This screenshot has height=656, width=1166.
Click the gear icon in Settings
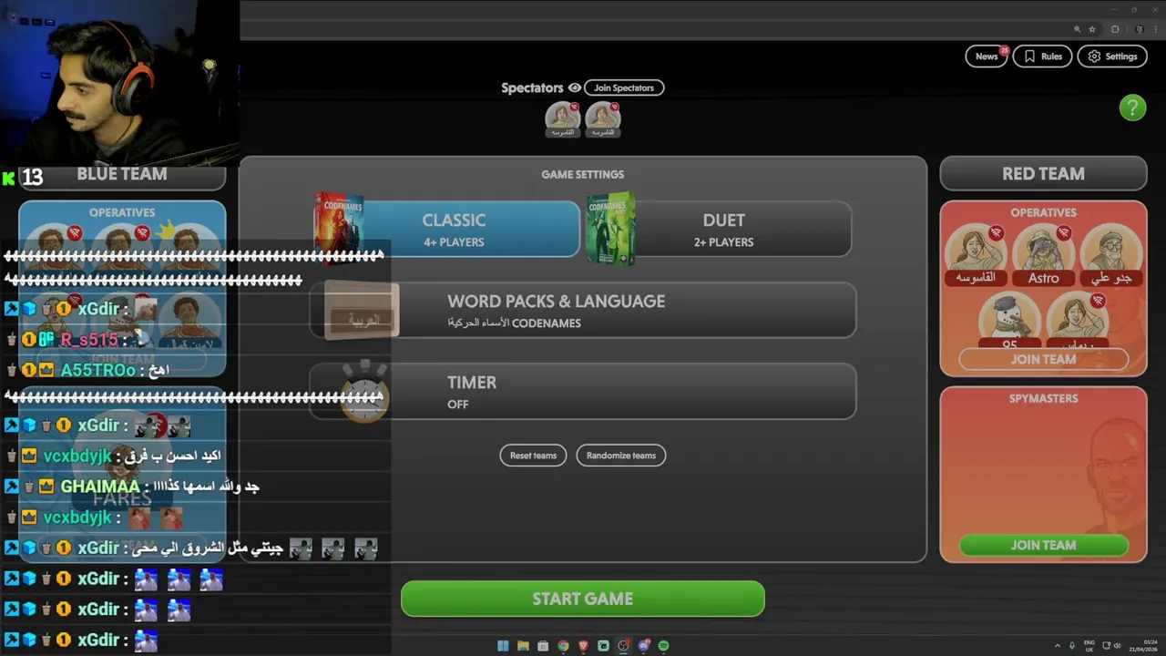pyautogui.click(x=1094, y=56)
